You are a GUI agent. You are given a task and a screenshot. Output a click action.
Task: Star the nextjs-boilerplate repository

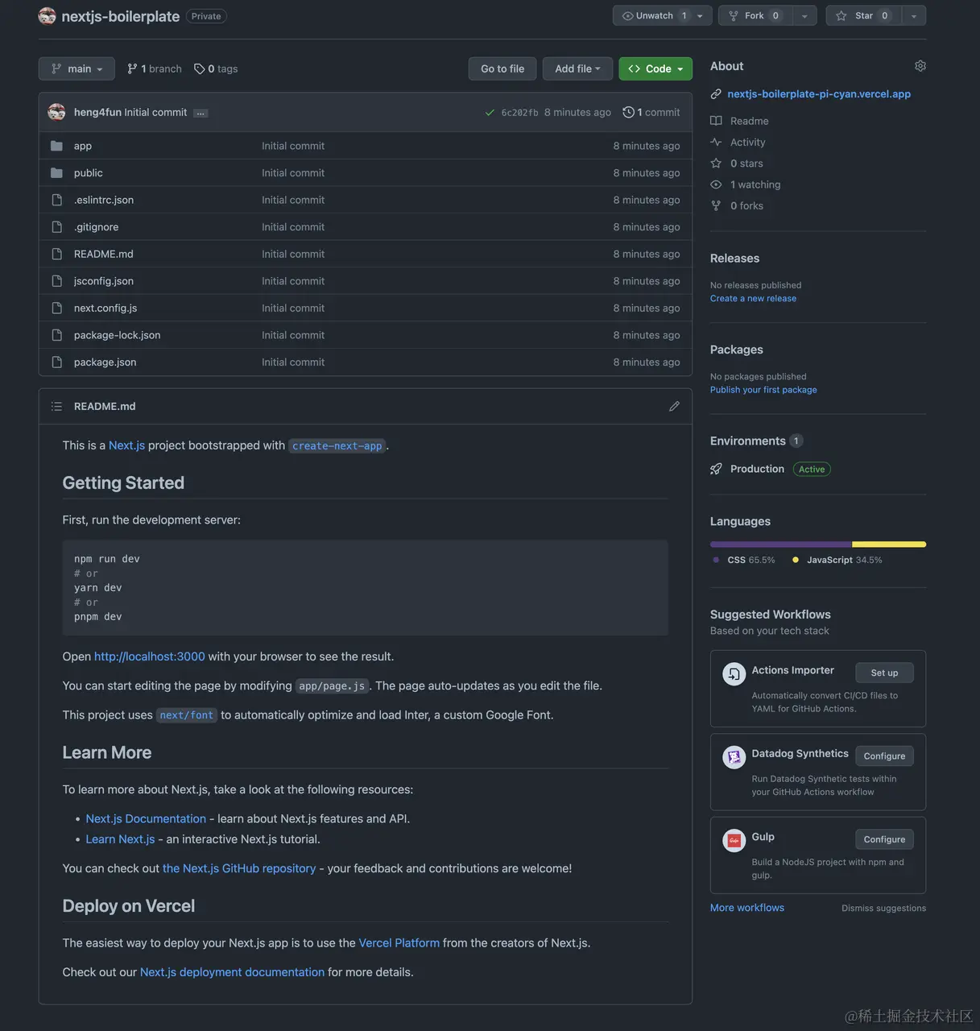tap(863, 16)
